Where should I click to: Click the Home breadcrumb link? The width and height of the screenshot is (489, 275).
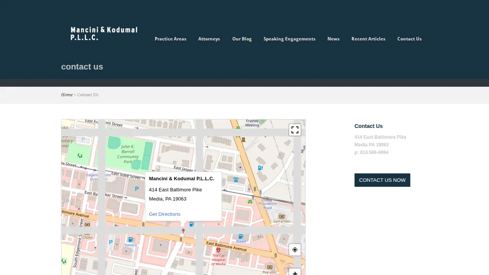point(67,95)
